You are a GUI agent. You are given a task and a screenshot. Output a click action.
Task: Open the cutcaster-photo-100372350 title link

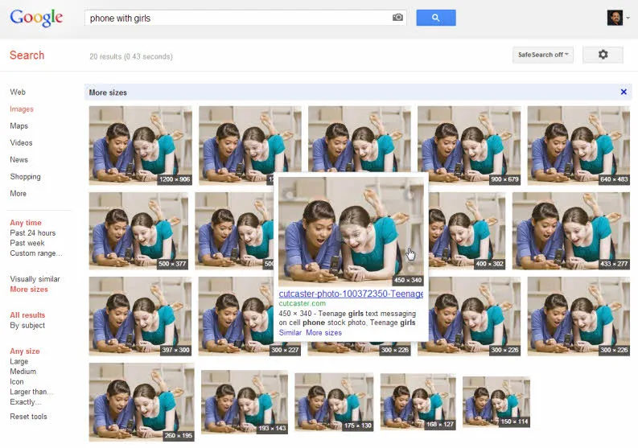pyautogui.click(x=351, y=294)
